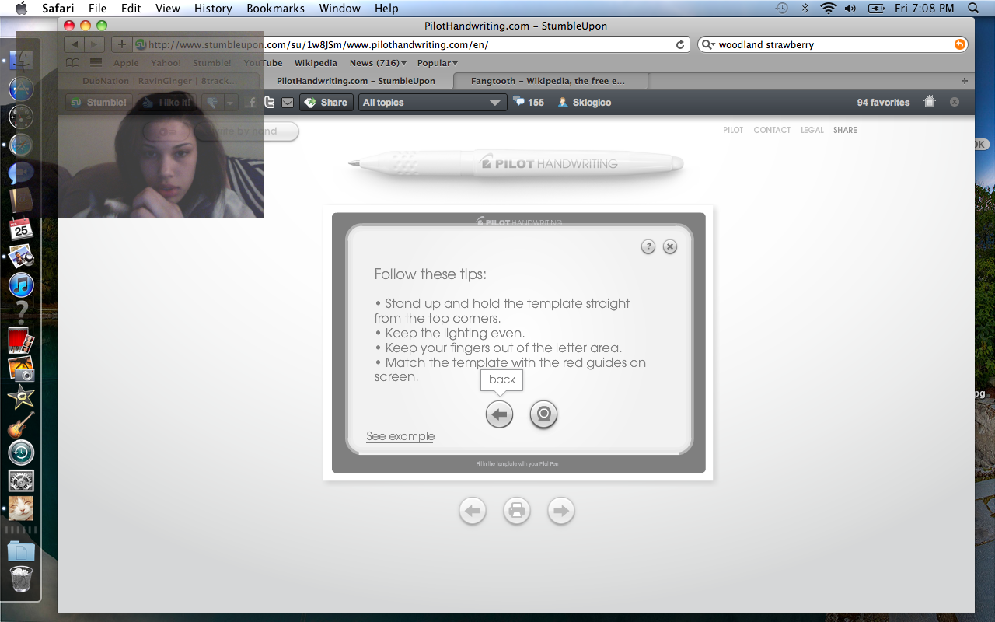995x622 pixels.
Task: Open the History menu
Action: (213, 9)
